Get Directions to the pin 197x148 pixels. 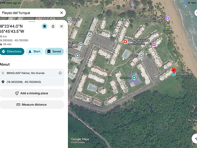tap(12, 51)
